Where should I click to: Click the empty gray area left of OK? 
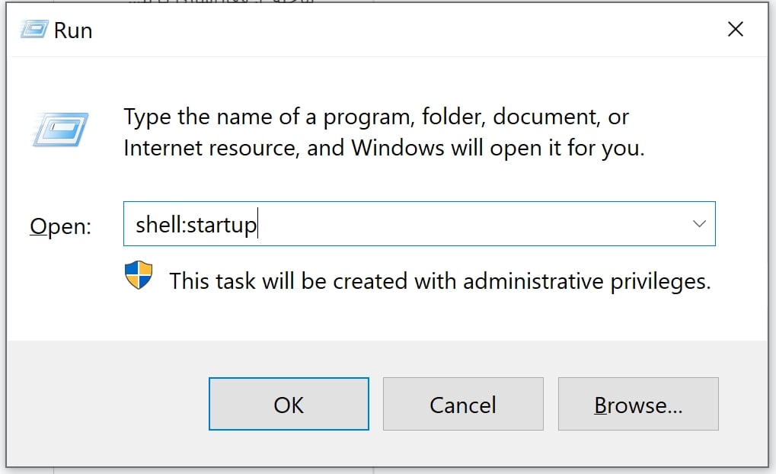tap(107, 405)
